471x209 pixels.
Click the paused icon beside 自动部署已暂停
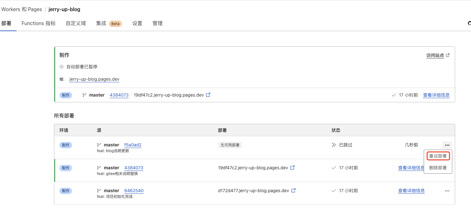click(x=62, y=67)
